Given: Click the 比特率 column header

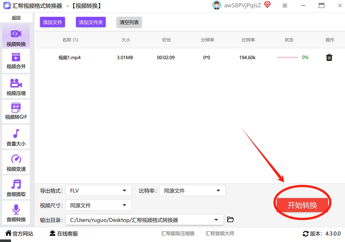Looking at the screenshot, I should [x=248, y=40].
